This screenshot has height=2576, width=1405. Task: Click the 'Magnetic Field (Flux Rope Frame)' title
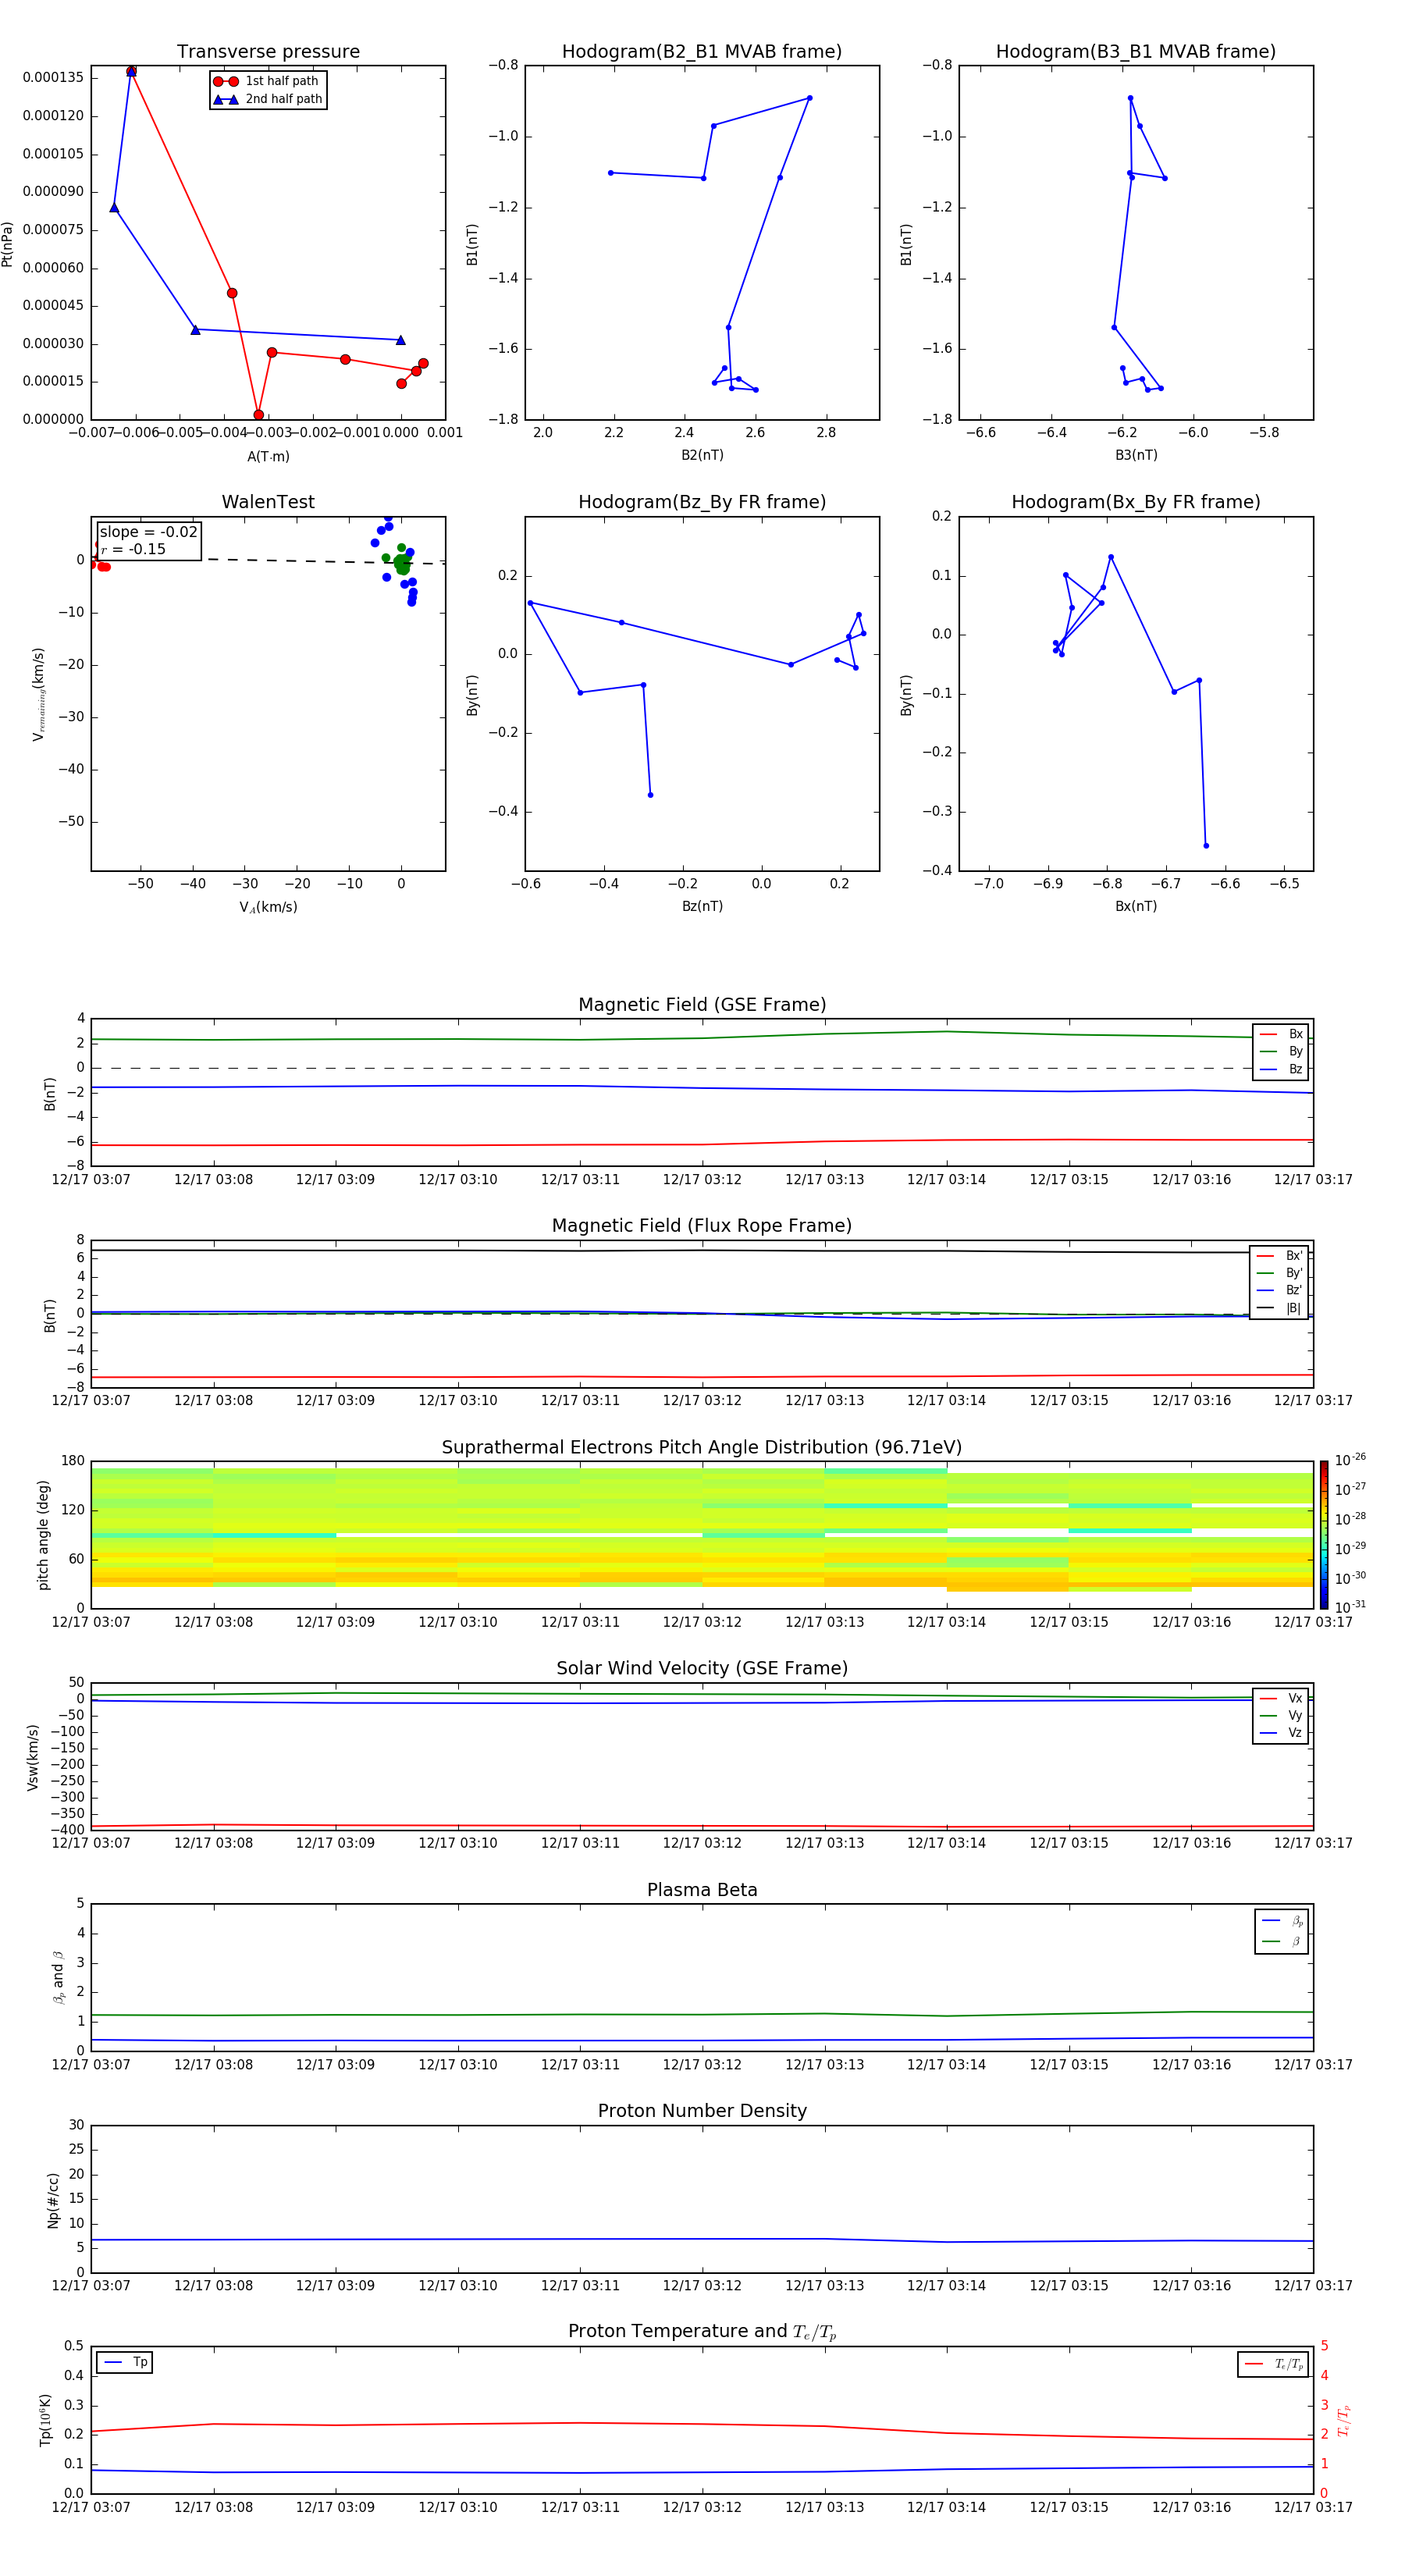702,1226
